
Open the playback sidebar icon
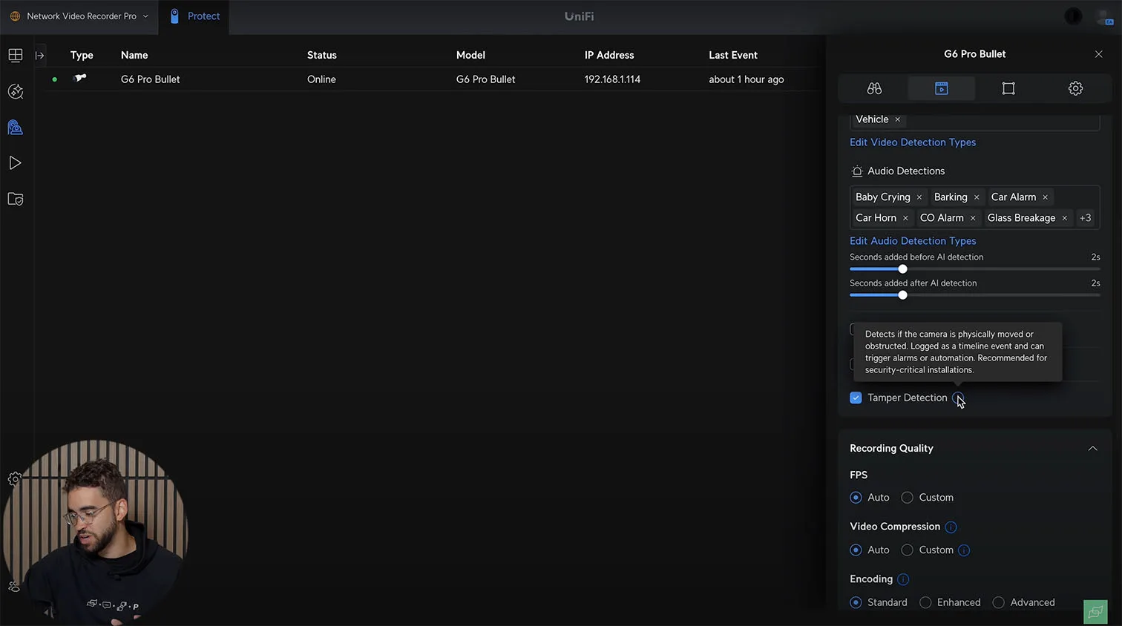click(x=16, y=163)
